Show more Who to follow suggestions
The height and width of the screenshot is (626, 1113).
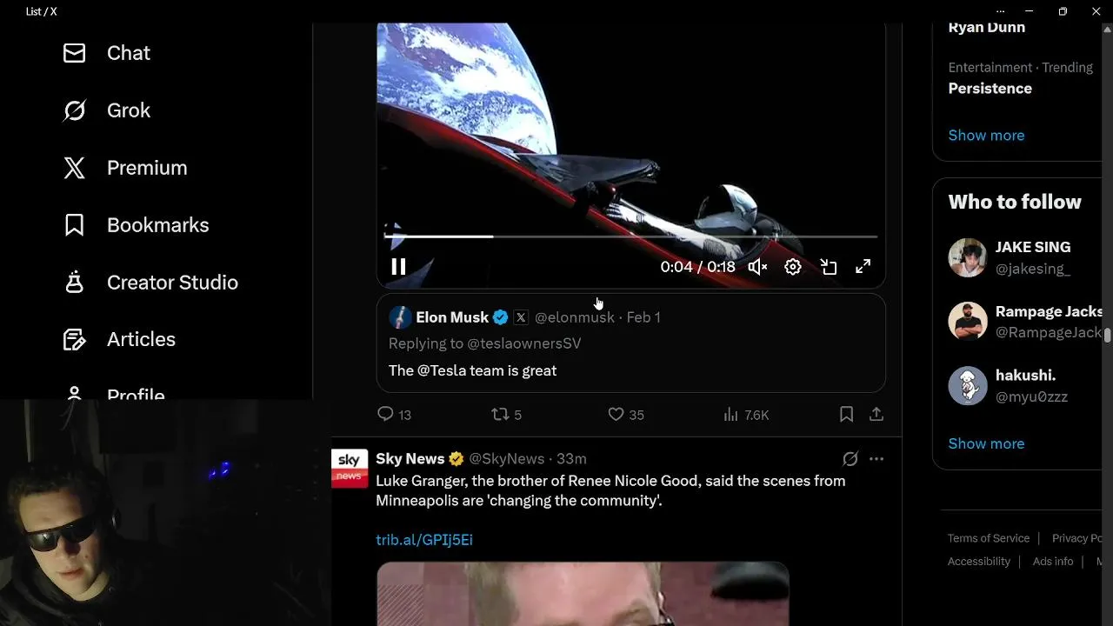click(986, 443)
